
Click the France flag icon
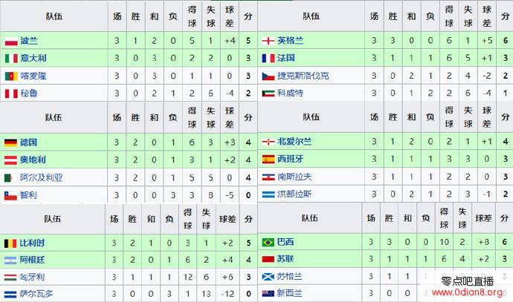pos(268,59)
